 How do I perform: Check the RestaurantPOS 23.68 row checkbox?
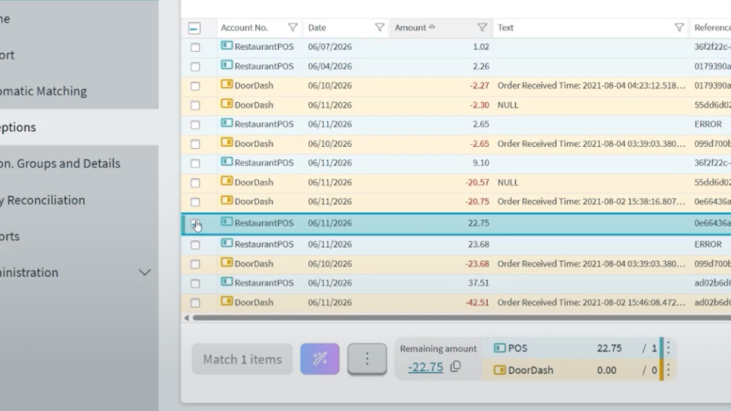(195, 245)
